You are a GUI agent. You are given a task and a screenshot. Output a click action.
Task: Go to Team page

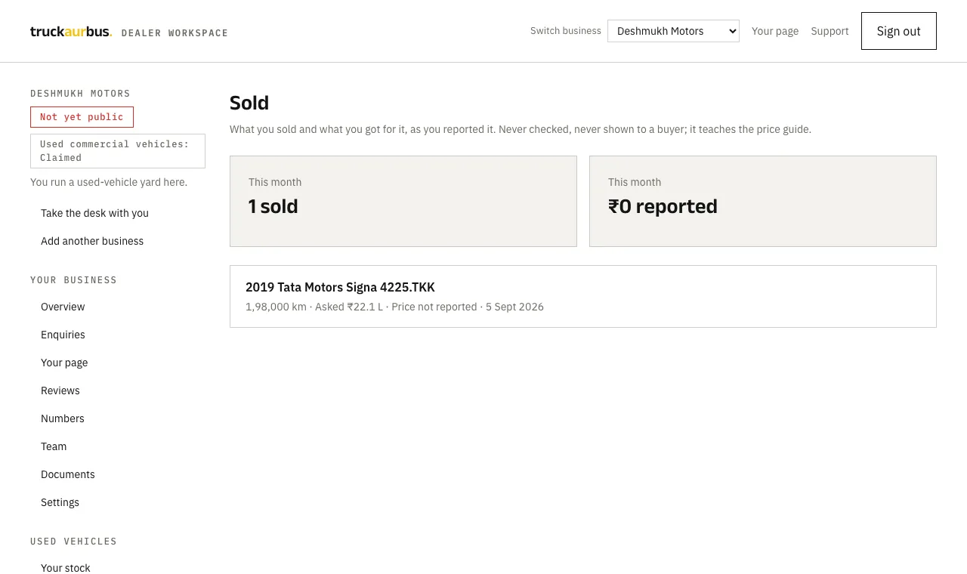pyautogui.click(x=54, y=446)
